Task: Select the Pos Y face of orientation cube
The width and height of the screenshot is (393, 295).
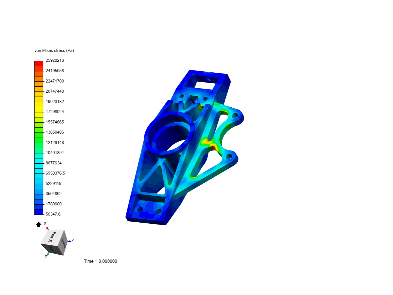Action: coord(52,249)
